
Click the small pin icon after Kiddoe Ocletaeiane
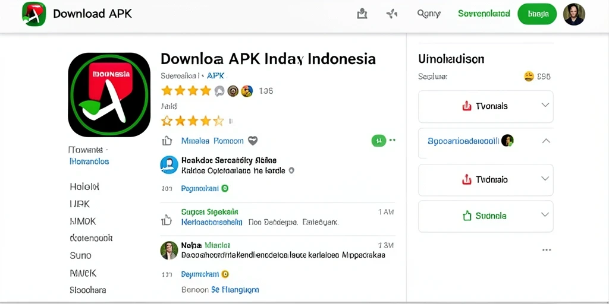tap(291, 170)
